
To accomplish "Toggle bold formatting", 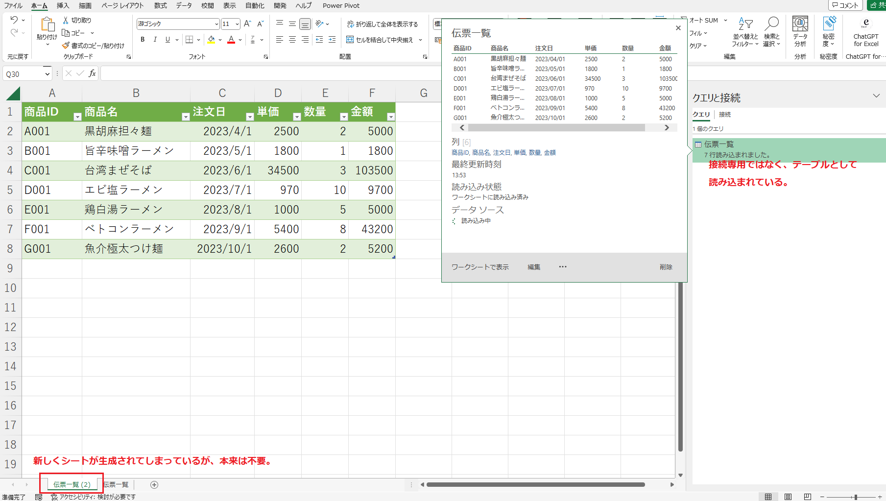I will 143,40.
